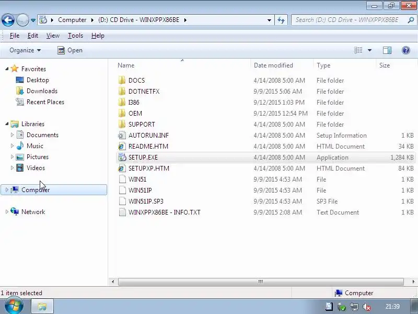Click the search magnifier icon

click(x=411, y=20)
